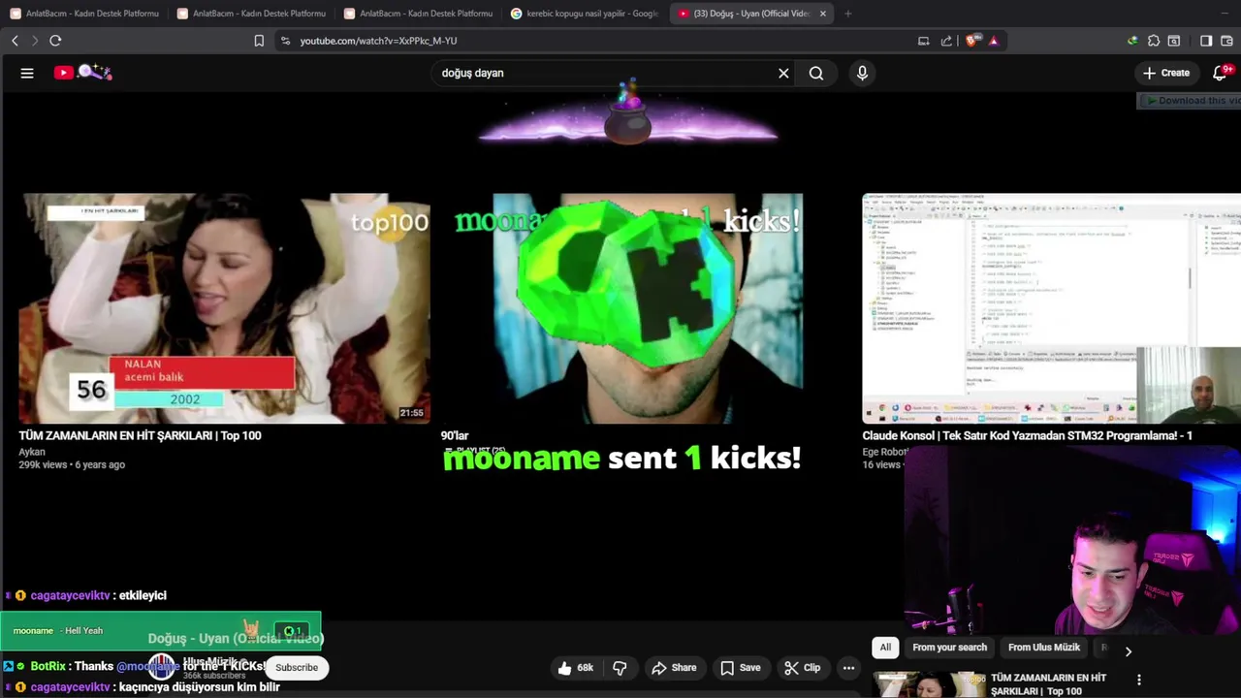Image resolution: width=1241 pixels, height=698 pixels.
Task: Open the Aykan channel name link
Action: [32, 452]
